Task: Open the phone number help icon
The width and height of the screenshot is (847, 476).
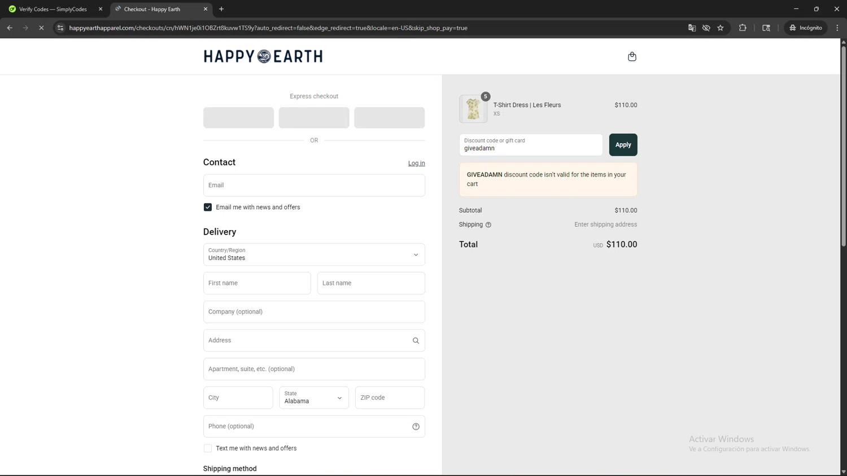Action: (x=416, y=426)
